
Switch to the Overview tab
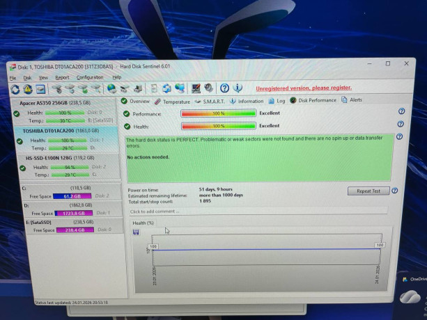coord(135,101)
